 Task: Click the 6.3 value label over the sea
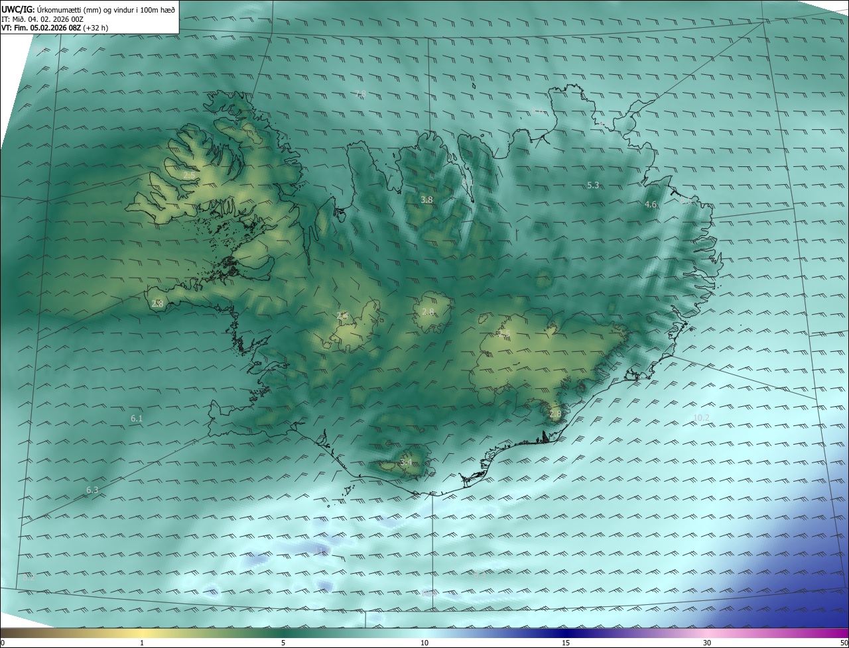(x=92, y=490)
